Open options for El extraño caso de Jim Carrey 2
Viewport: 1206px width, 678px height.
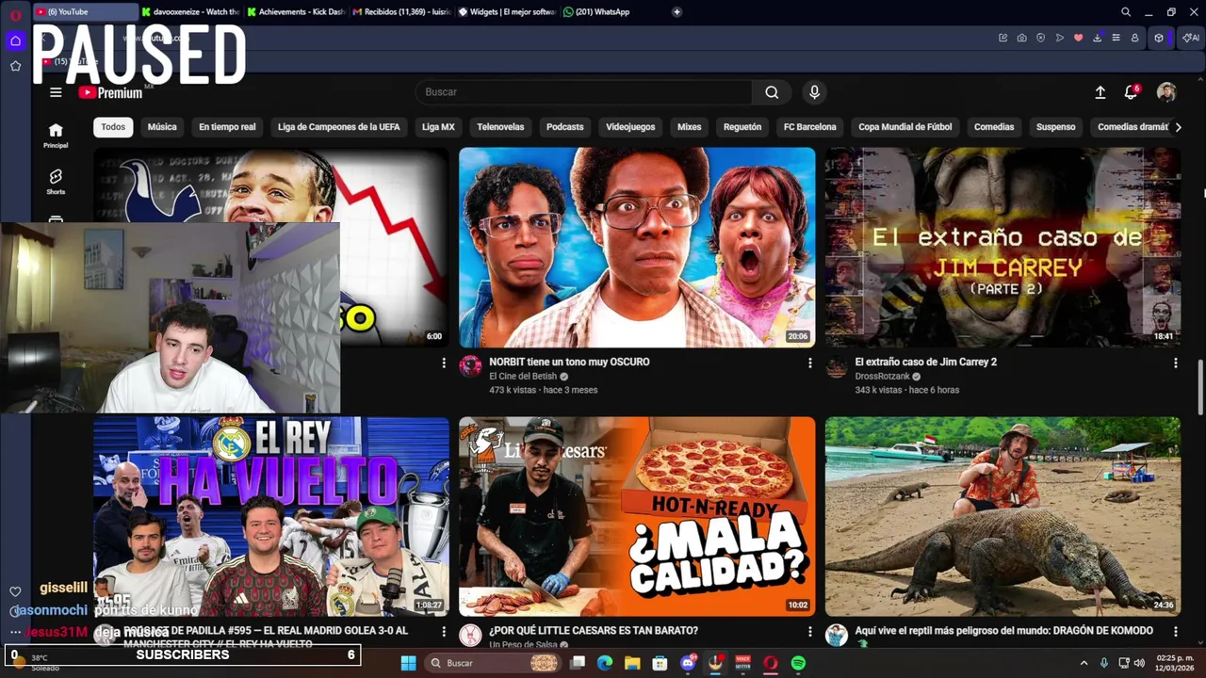(x=1175, y=363)
